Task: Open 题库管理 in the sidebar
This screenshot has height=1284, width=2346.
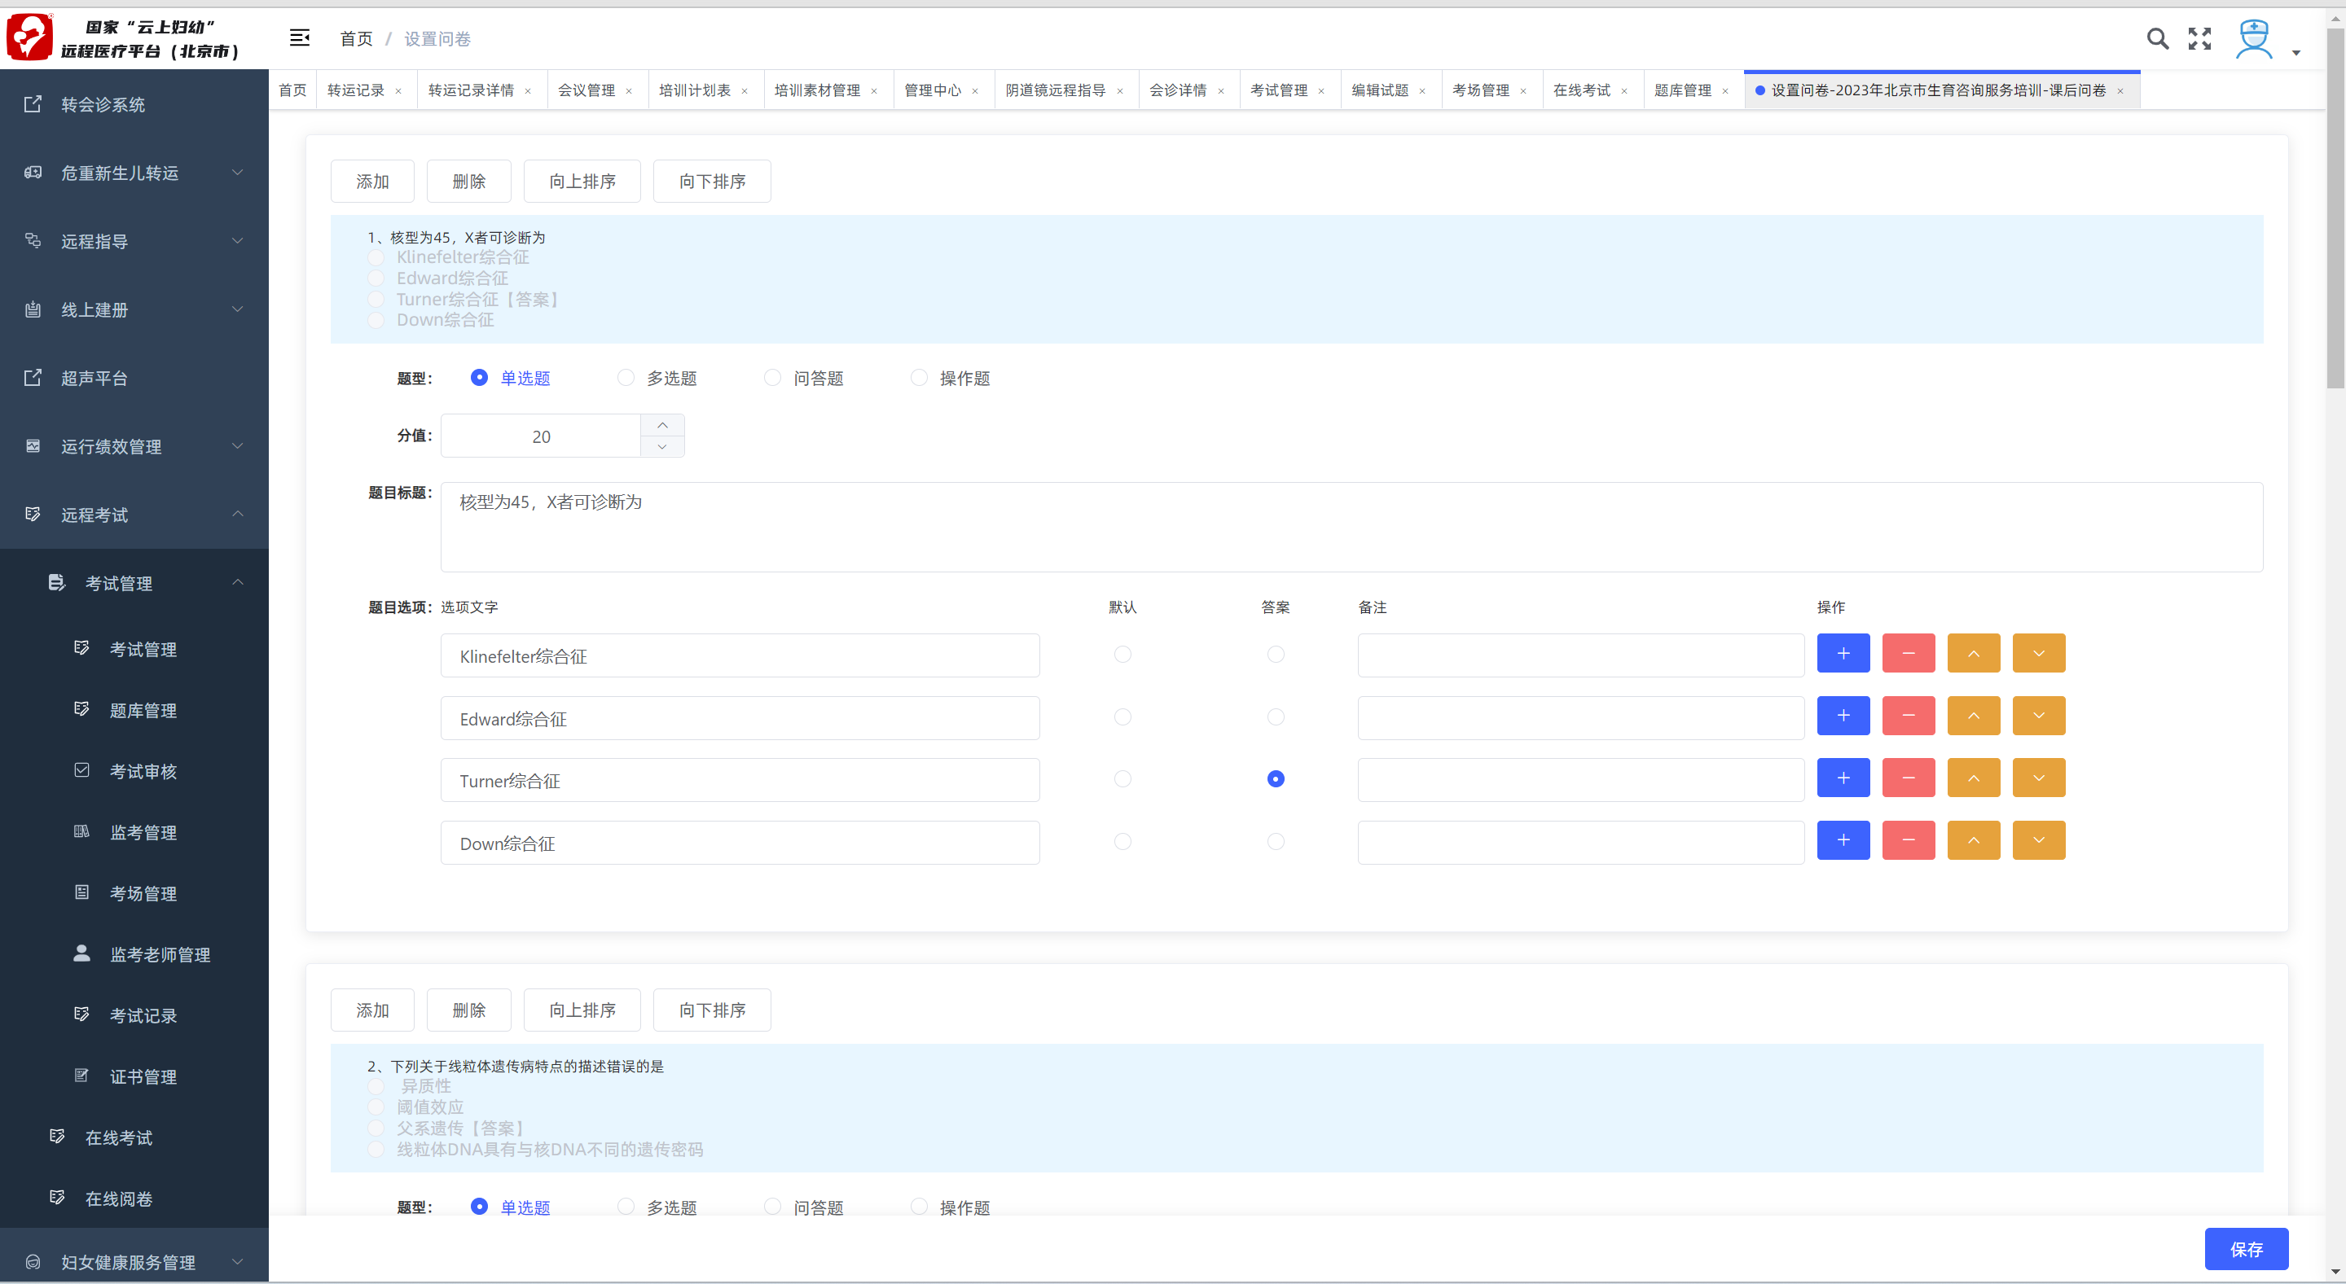Action: click(143, 710)
